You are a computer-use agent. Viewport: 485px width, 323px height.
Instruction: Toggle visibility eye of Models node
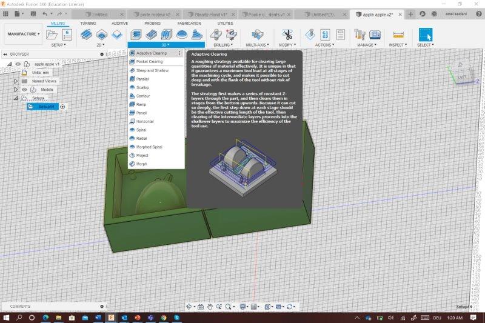coord(24,90)
